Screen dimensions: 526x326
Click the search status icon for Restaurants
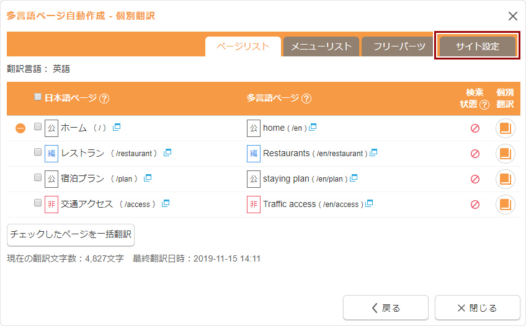click(475, 154)
